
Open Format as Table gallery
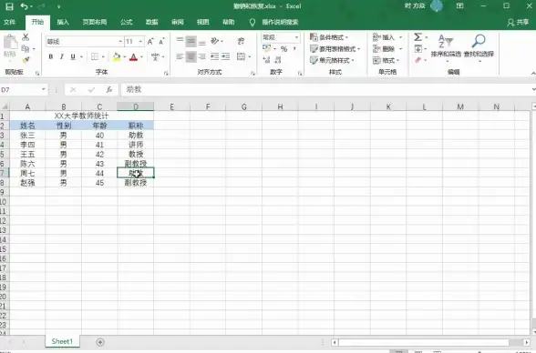coord(335,49)
